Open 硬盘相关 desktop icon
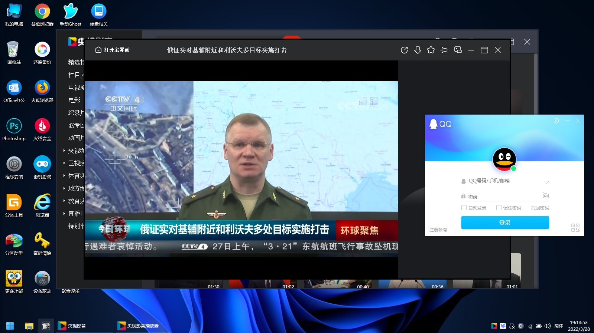This screenshot has width=594, height=333. pos(99,15)
